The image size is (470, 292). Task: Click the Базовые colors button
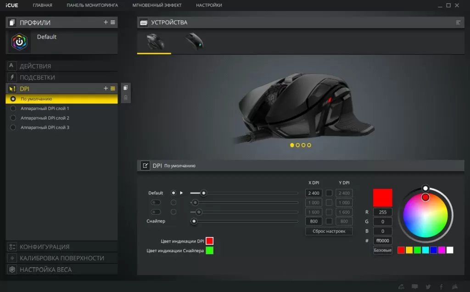[382, 250]
